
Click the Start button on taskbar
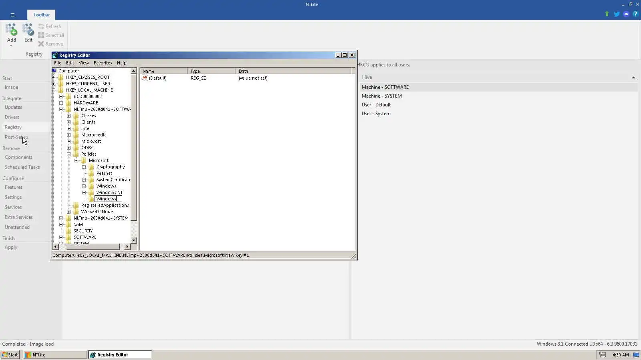pyautogui.click(x=10, y=355)
